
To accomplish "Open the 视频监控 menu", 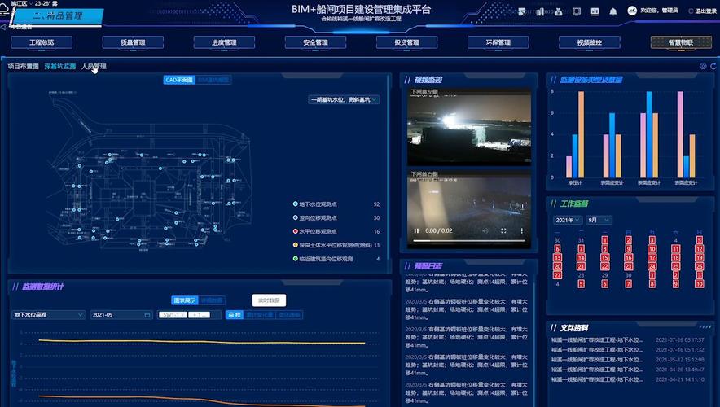I will coord(590,42).
